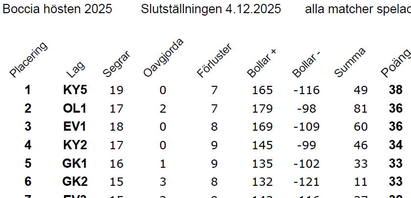This screenshot has width=411, height=198.
Task: Click the Bollar + column header
Action: click(262, 63)
